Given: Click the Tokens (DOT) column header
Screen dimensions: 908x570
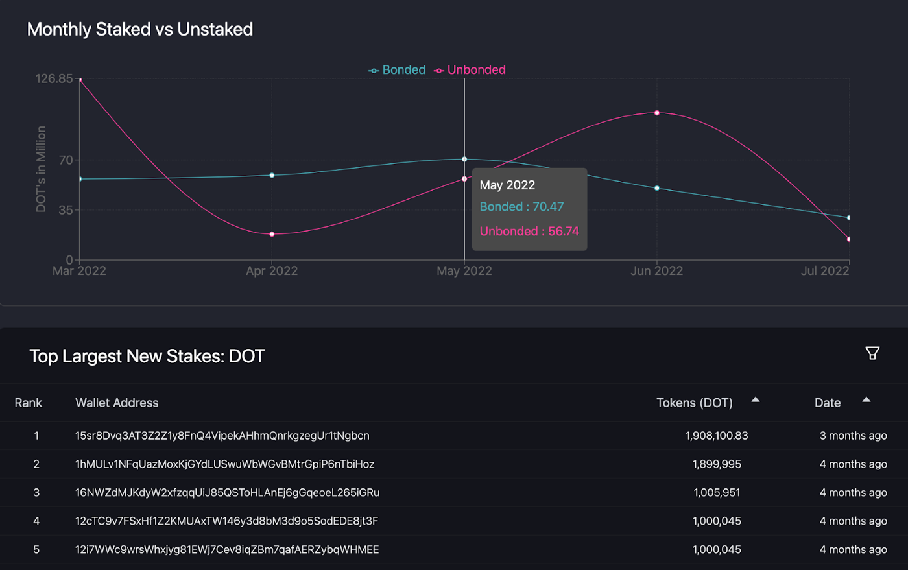Looking at the screenshot, I should tap(695, 403).
